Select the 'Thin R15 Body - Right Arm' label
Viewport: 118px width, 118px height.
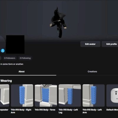[x=21, y=111]
